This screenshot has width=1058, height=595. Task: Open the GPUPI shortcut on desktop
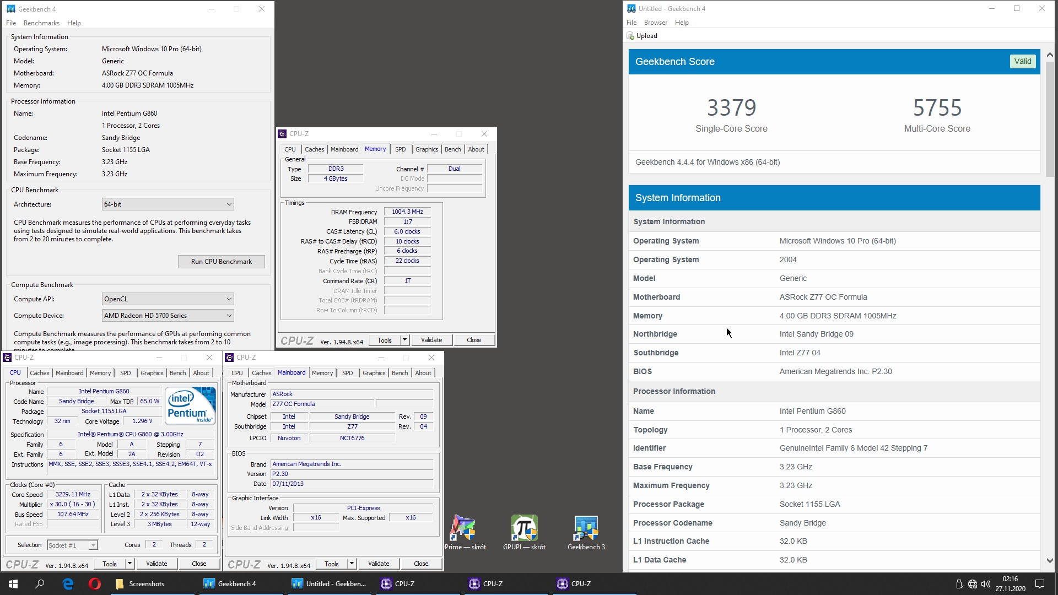(x=524, y=532)
